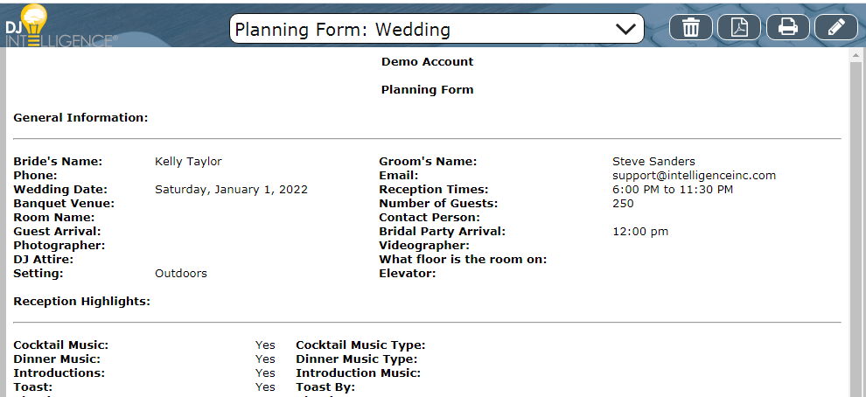Click the Yes value beside Cocktail Music

tap(265, 345)
